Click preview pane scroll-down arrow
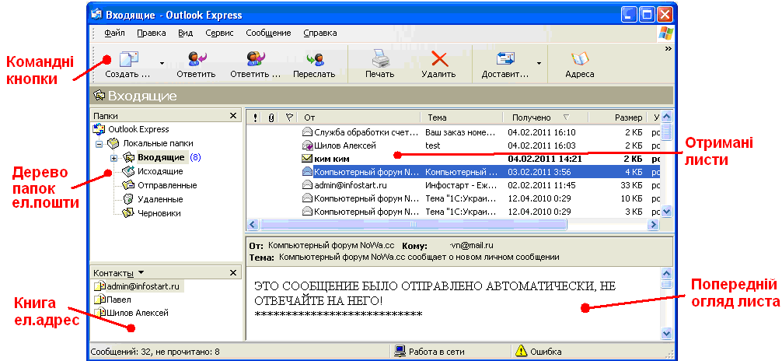This screenshot has height=361, width=782. pyautogui.click(x=666, y=333)
